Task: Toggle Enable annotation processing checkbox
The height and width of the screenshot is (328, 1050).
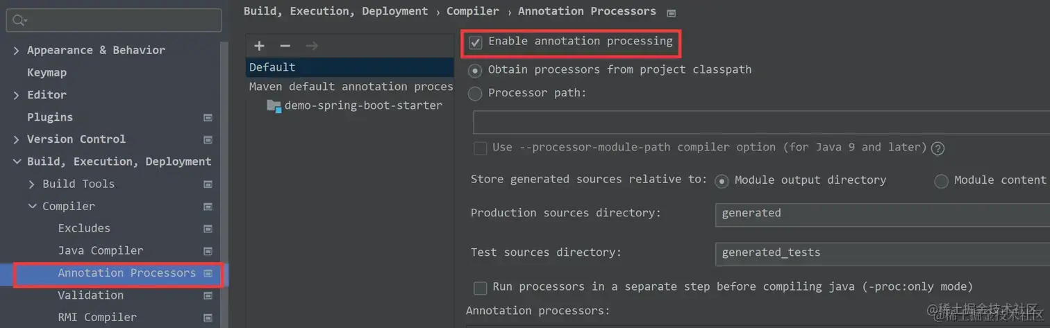Action: tap(476, 42)
